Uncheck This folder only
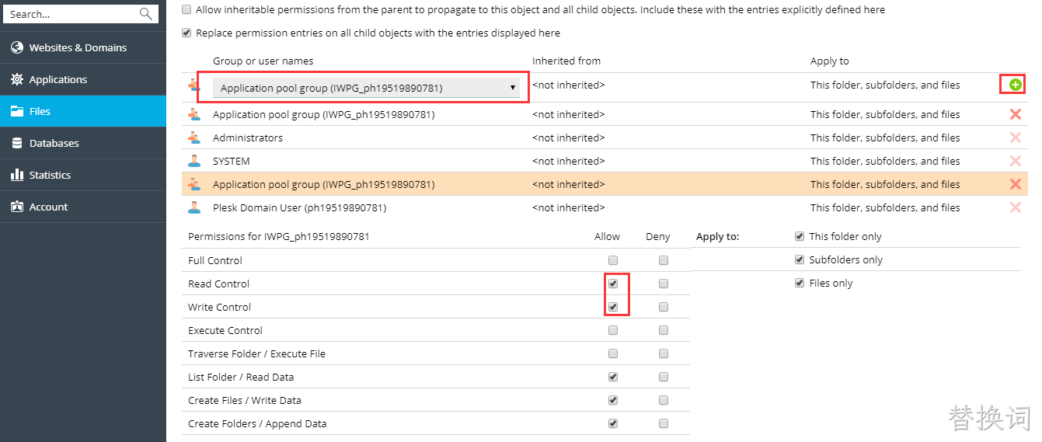This screenshot has width=1042, height=442. tap(800, 236)
